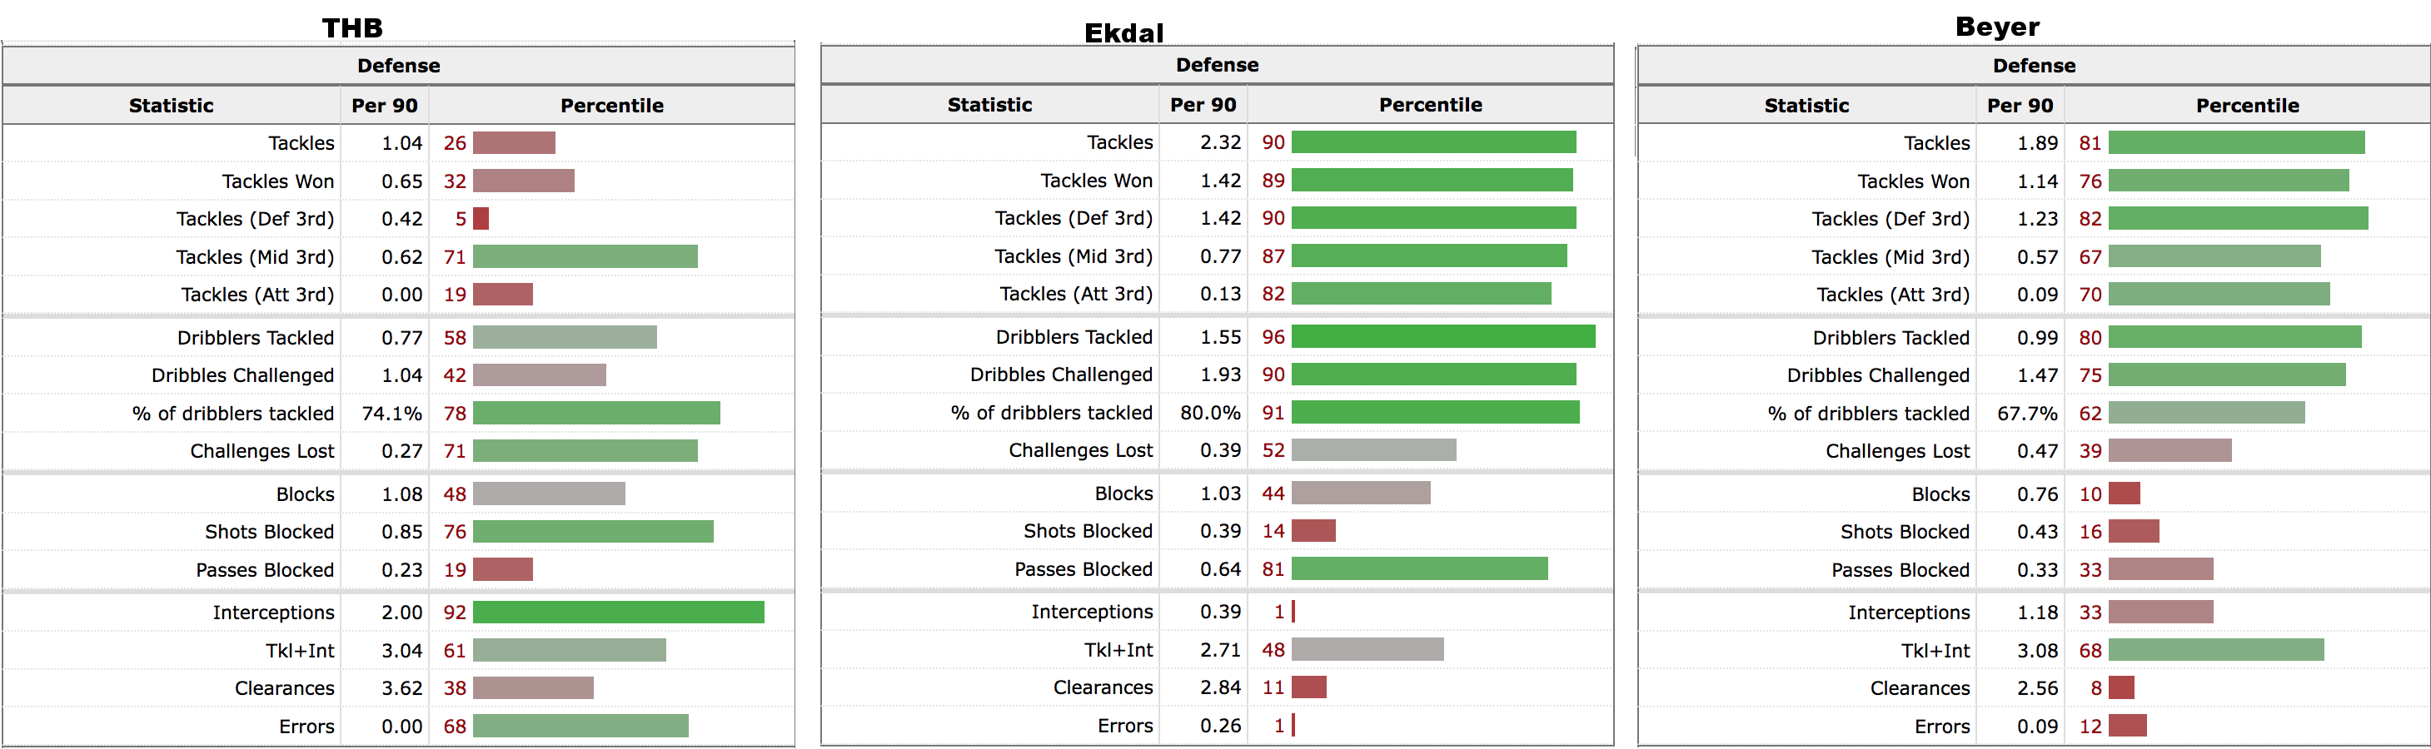Click Ekdal's Dribblers Tackled green percentile bar

pyautogui.click(x=1443, y=337)
